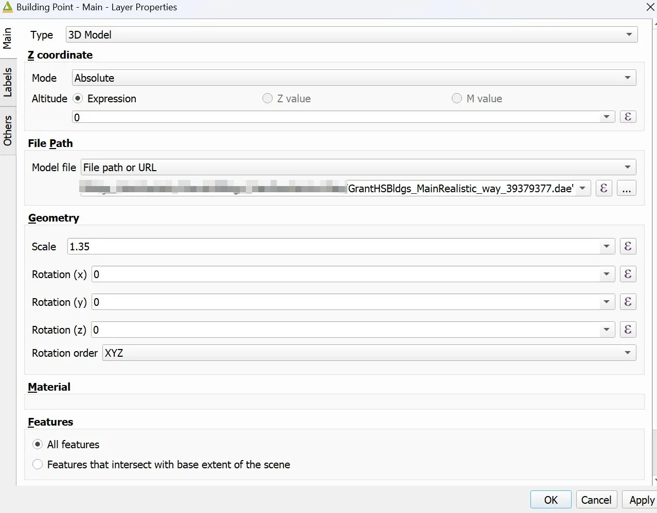The image size is (657, 513).
Task: Click the Cancel button
Action: (x=596, y=500)
